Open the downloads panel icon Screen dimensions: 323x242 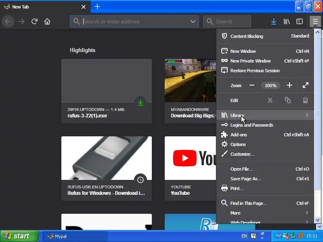[x=274, y=21]
